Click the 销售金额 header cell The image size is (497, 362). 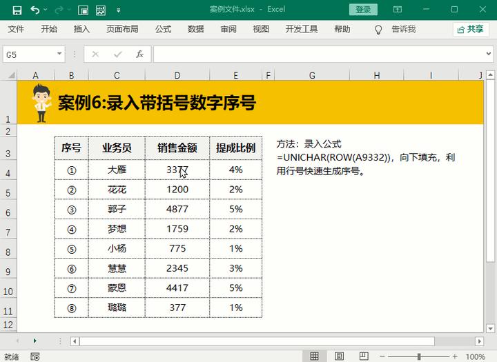click(177, 148)
